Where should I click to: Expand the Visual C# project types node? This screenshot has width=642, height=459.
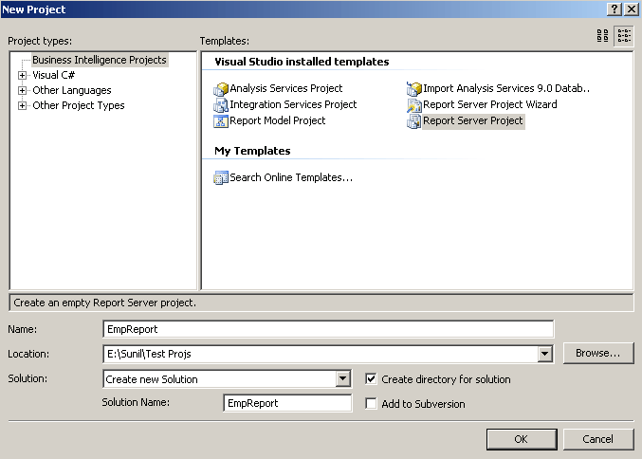point(23,75)
